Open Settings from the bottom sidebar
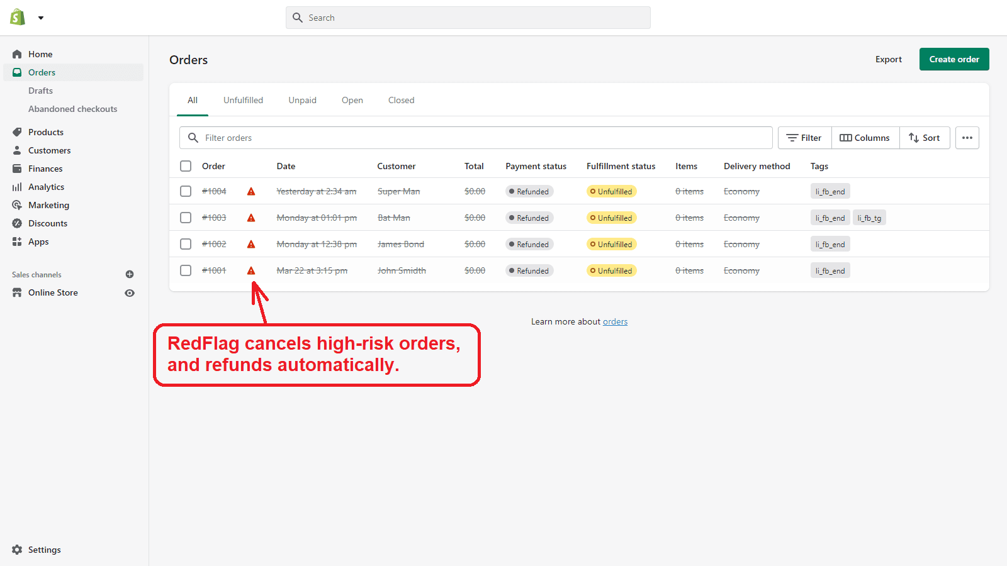This screenshot has height=566, width=1007. point(43,549)
